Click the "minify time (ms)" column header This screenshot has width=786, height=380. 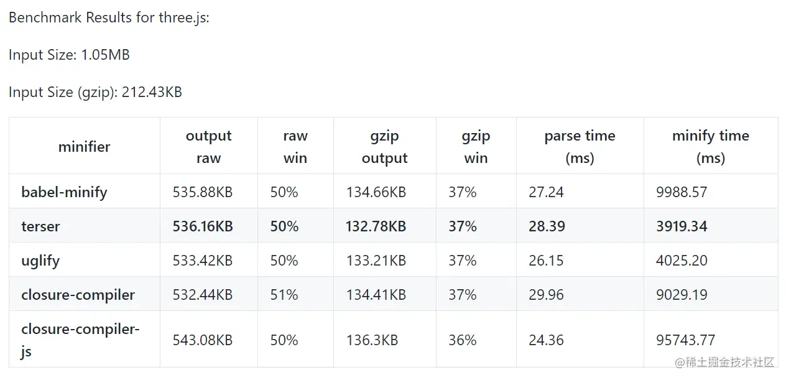710,147
